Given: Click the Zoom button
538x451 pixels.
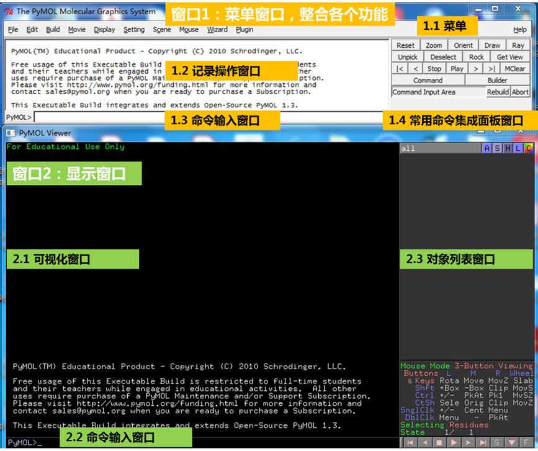Looking at the screenshot, I should click(x=434, y=45).
